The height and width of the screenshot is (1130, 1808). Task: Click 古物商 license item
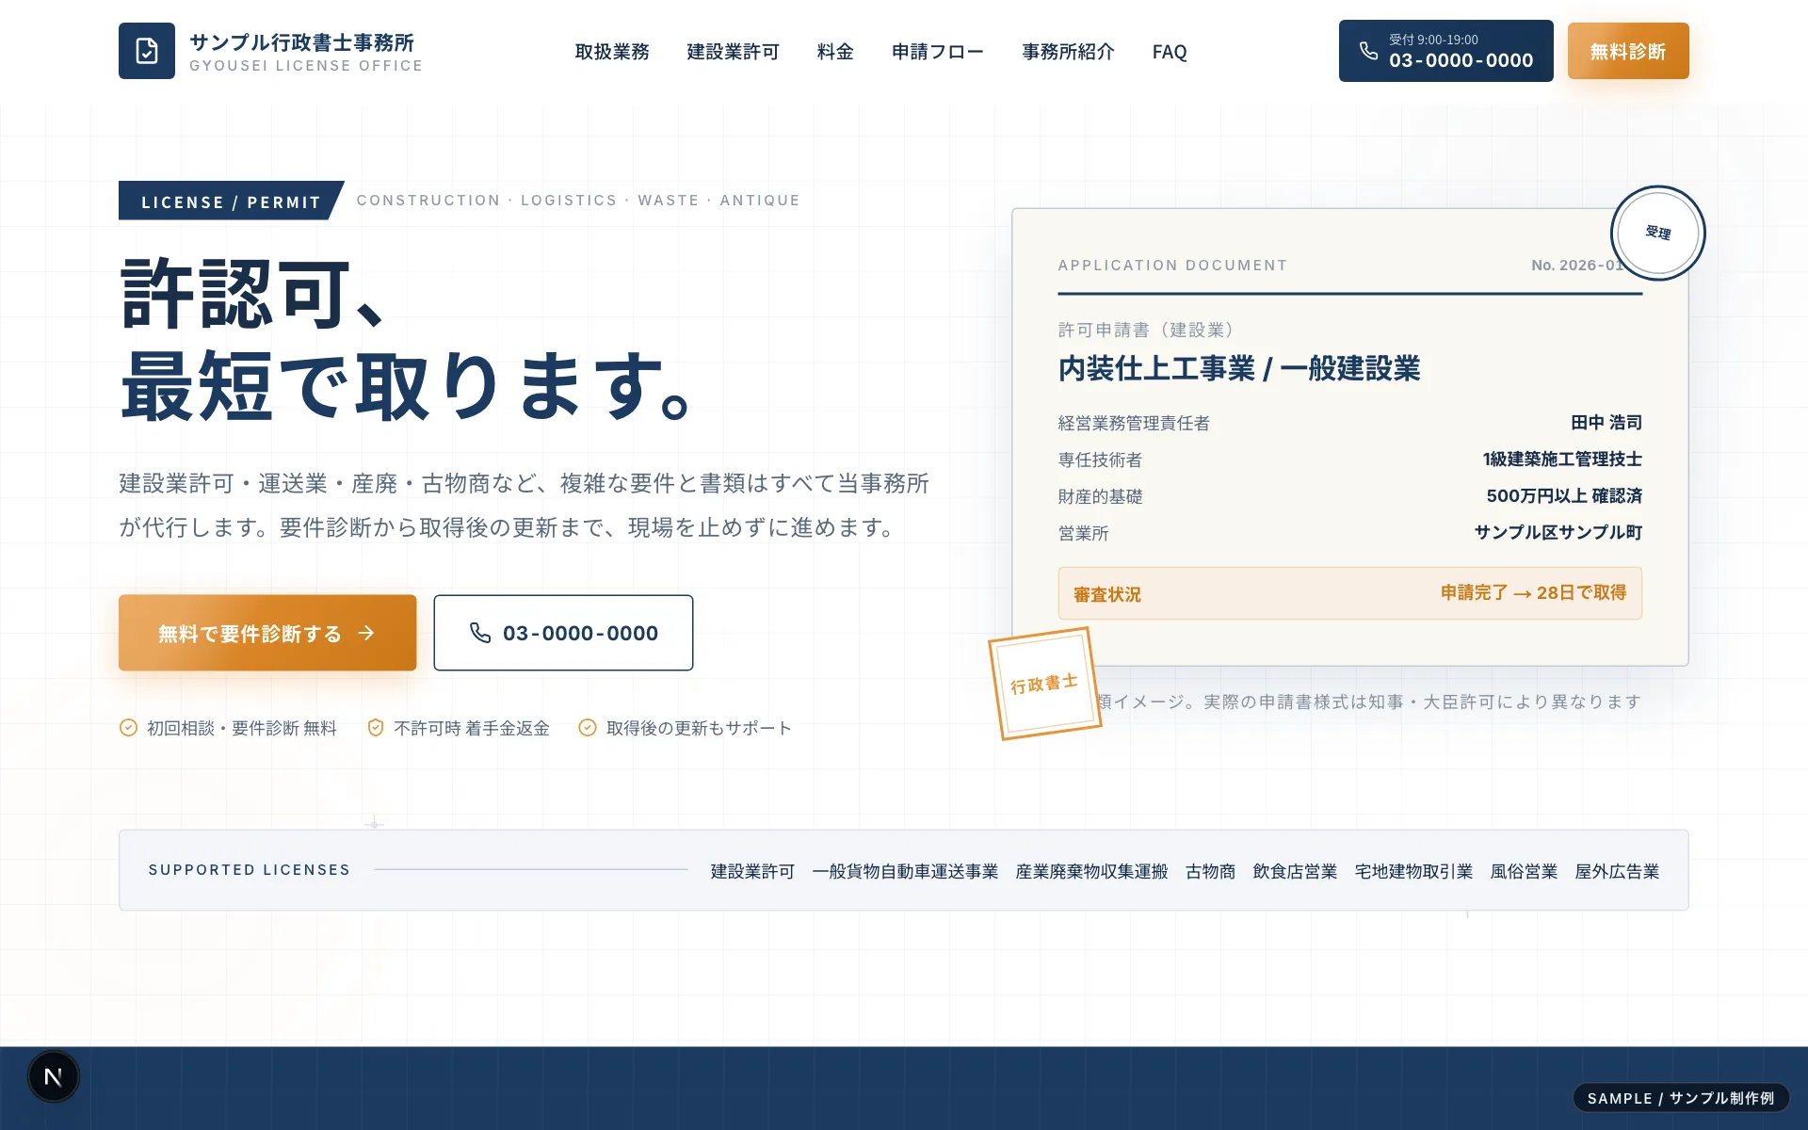tap(1210, 872)
